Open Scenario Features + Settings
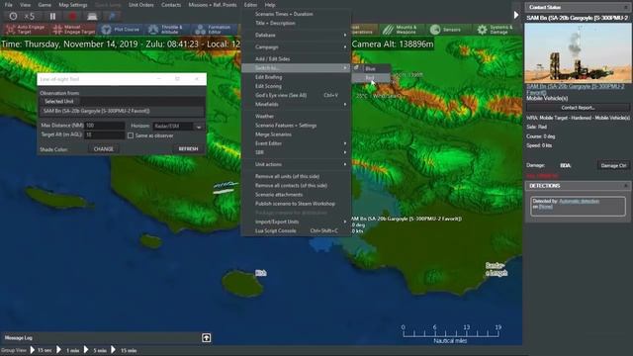 (296, 126)
